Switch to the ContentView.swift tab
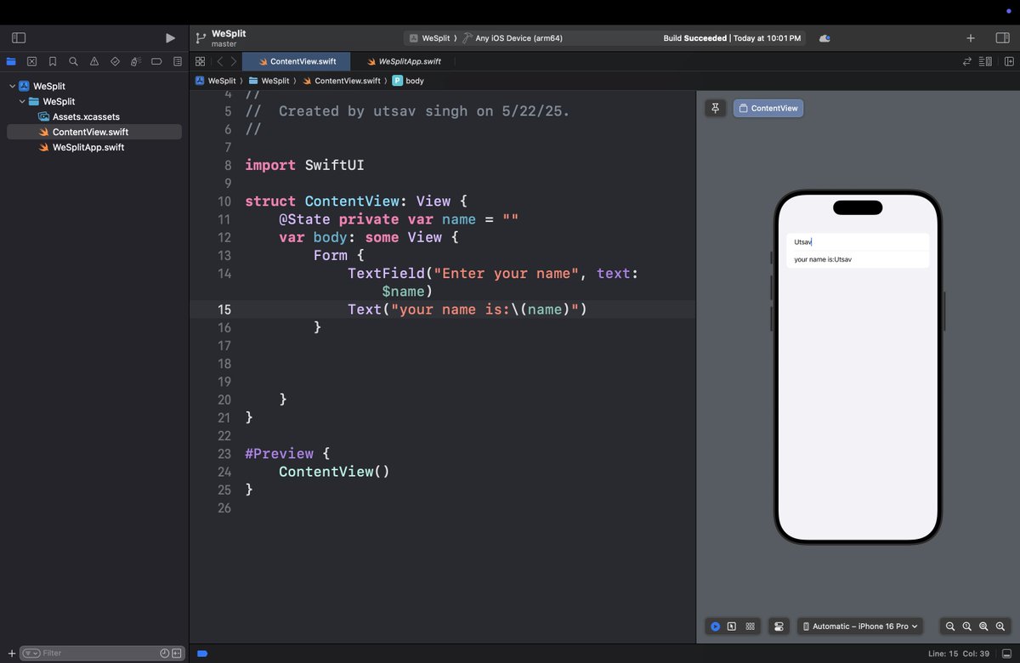 (297, 61)
